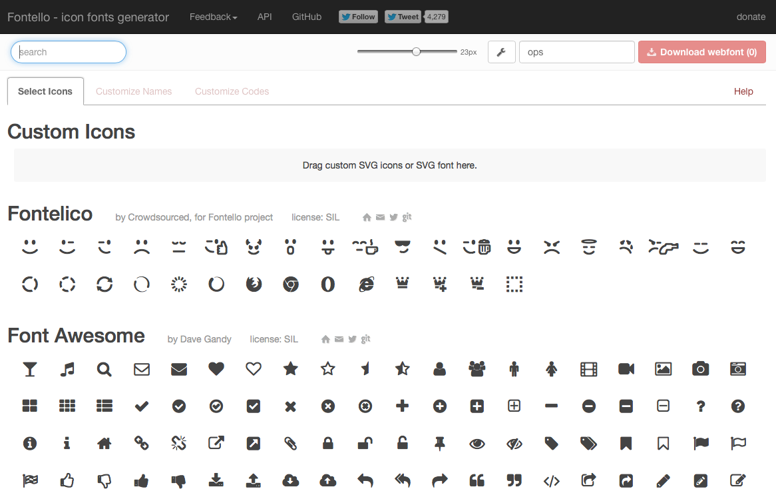Viewport: 776px width, 489px height.
Task: Choose the crossed-out eye icon
Action: [514, 444]
